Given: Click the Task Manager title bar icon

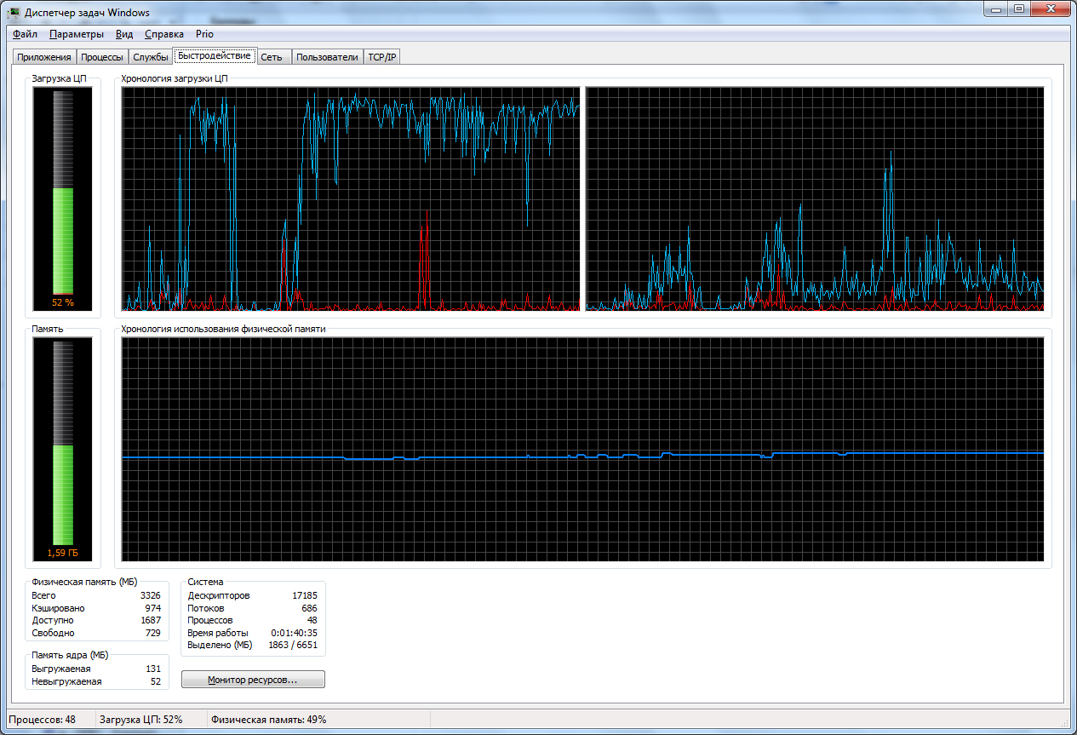Looking at the screenshot, I should 14,12.
